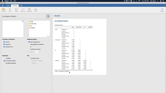Image resolution: width=166 pixels, height=93 pixels.
Task: Open the vertical dots menu at ribbon right
Action: coord(164,5)
